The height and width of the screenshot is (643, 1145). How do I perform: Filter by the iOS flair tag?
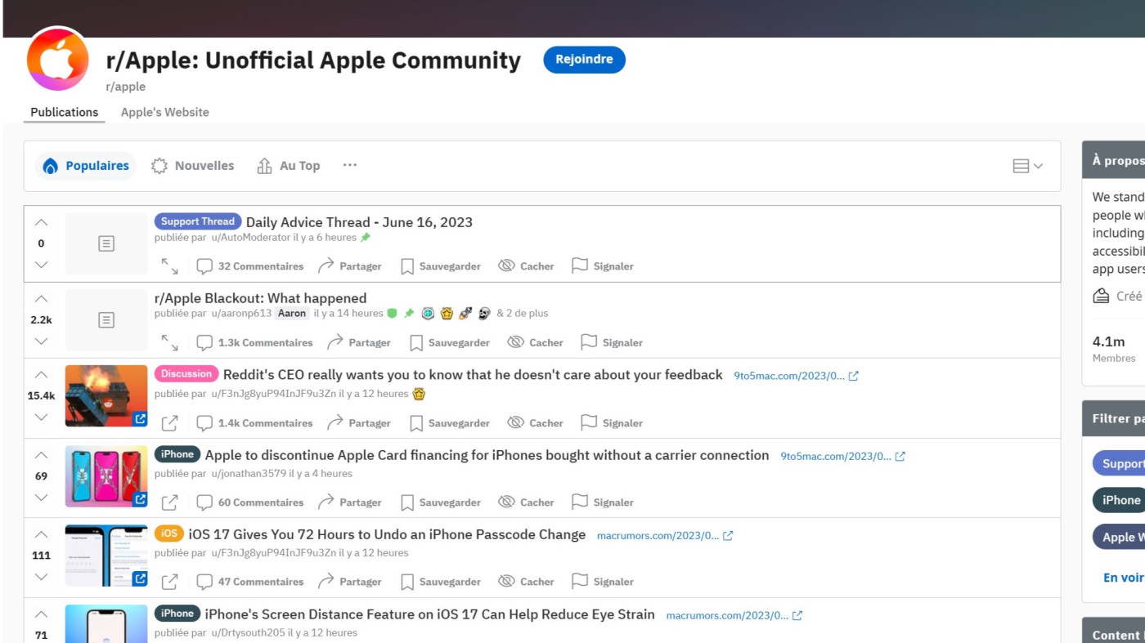point(169,534)
